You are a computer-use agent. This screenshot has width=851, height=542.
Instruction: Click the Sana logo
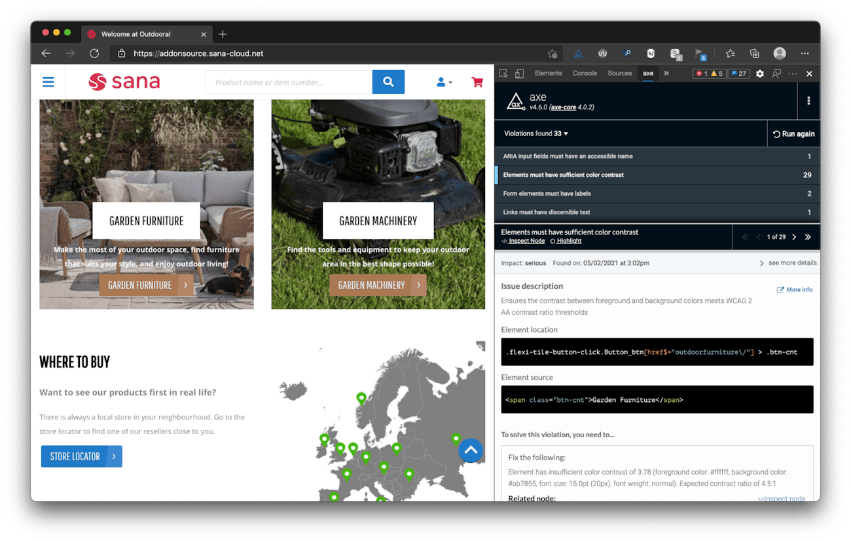124,82
